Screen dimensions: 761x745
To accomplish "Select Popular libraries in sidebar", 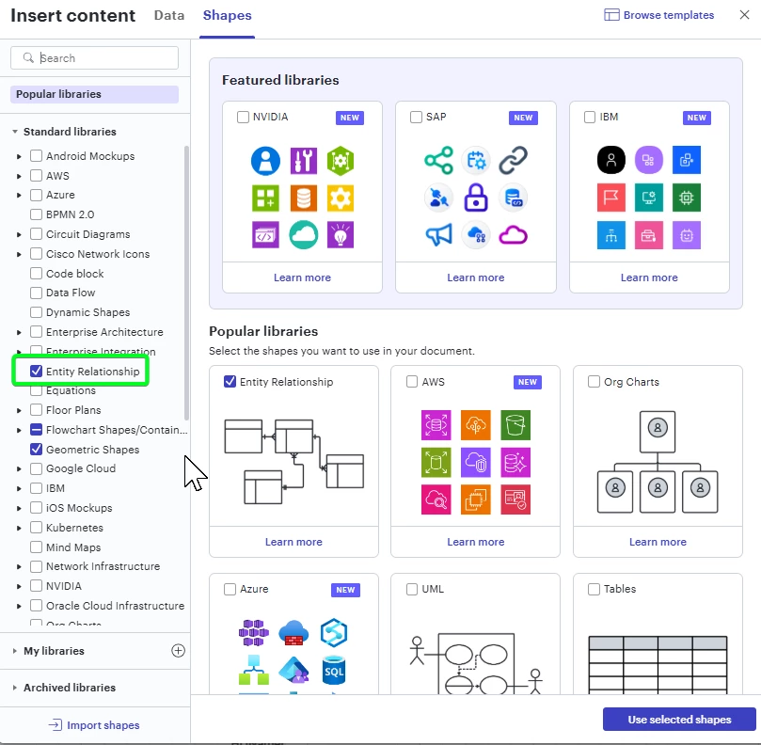I will pyautogui.click(x=95, y=94).
